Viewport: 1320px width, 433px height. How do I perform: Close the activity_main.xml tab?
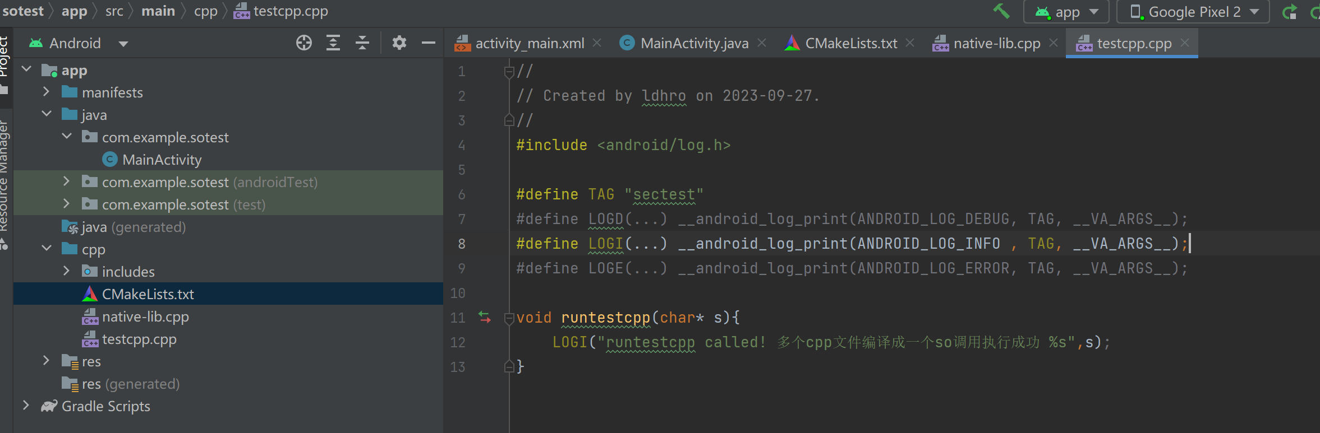(597, 43)
